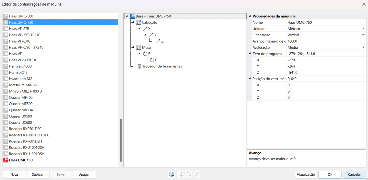368x180 pixels.
Task: Click the Zero do programa Y value -264
Action: [326, 66]
